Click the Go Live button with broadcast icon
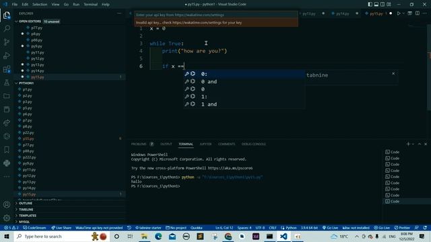This screenshot has width=431, height=242. click(330, 228)
